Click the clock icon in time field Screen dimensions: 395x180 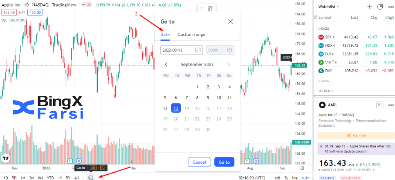pos(229,50)
